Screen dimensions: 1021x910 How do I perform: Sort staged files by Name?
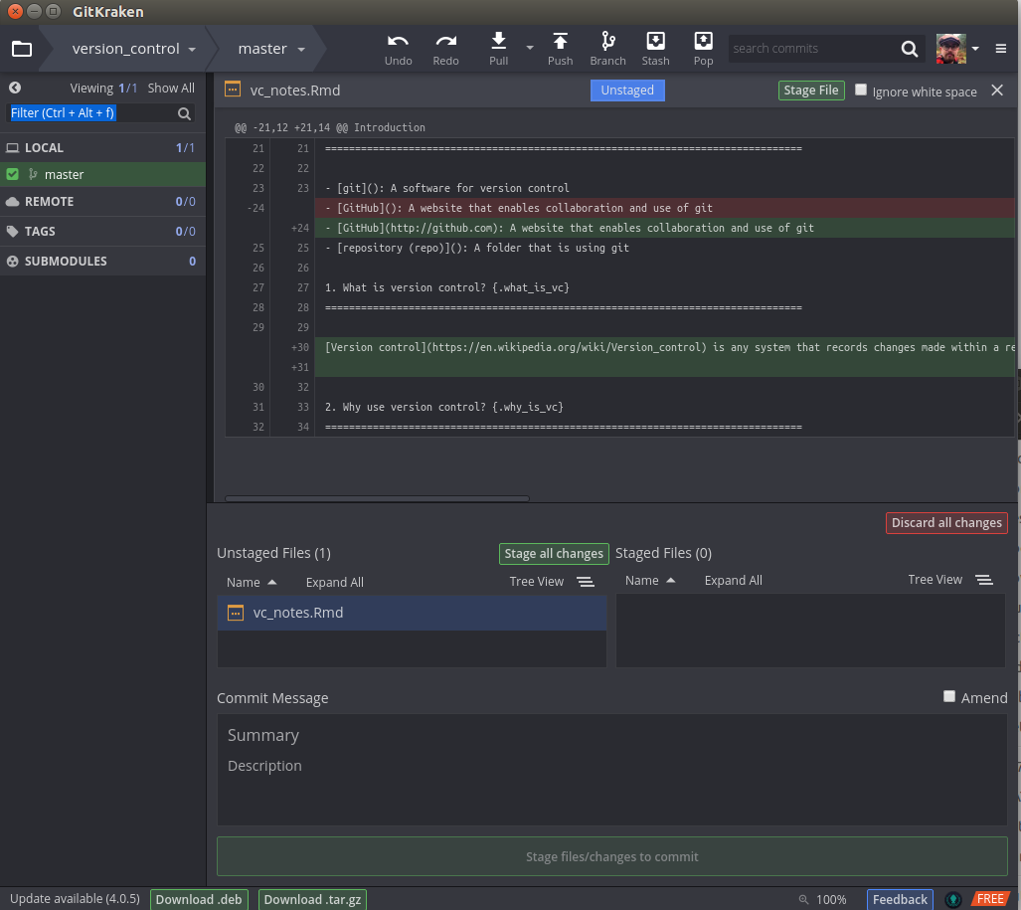650,580
